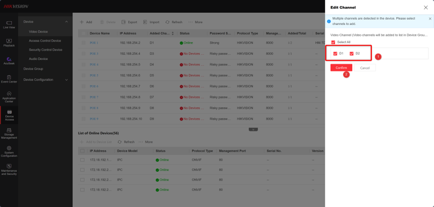The width and height of the screenshot is (434, 207).
Task: Uncheck the D2 channel checkbox
Action: click(x=352, y=54)
